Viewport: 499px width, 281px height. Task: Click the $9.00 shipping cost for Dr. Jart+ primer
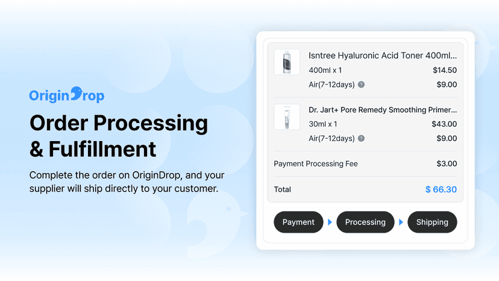coord(447,138)
